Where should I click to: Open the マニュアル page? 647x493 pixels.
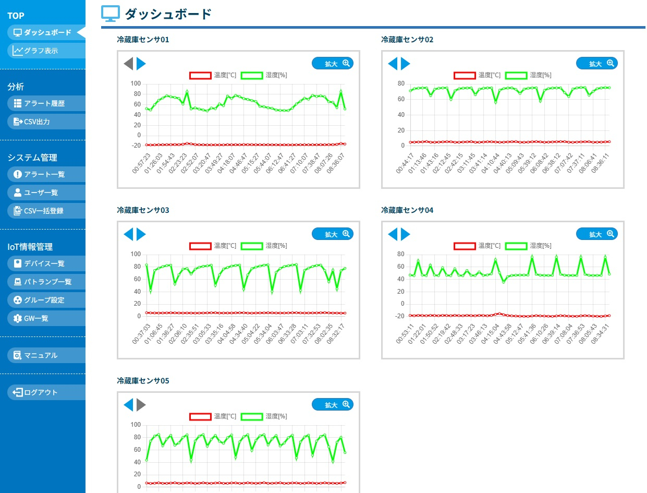point(41,355)
